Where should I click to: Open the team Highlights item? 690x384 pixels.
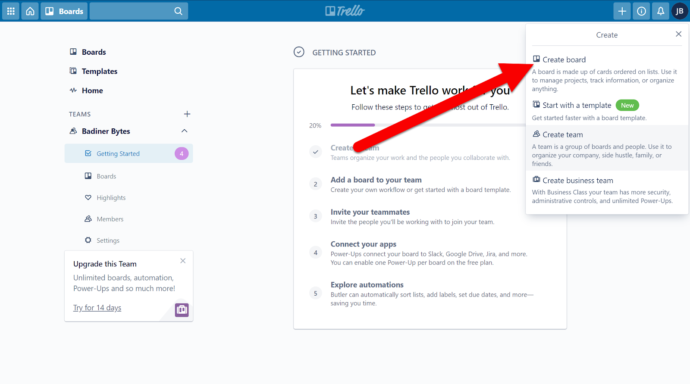[111, 197]
